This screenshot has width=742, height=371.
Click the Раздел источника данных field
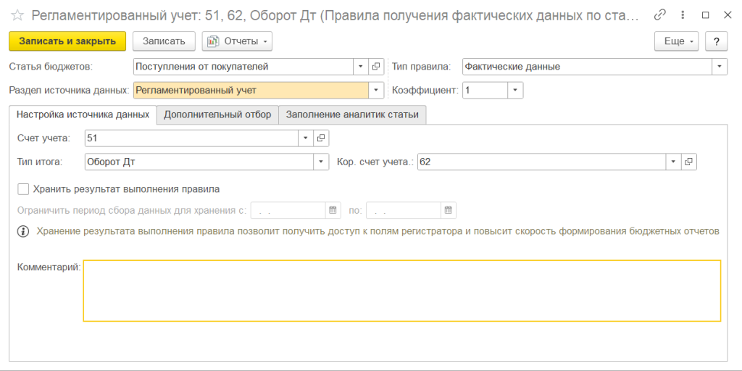tap(251, 90)
